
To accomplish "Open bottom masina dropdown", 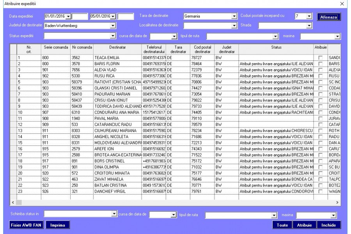I will click(x=333, y=215).
